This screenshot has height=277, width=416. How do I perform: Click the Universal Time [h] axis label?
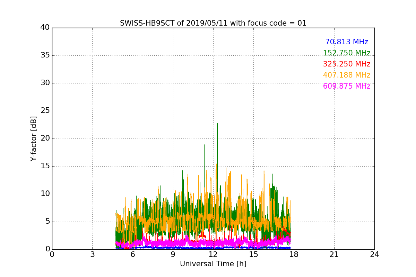point(213,264)
